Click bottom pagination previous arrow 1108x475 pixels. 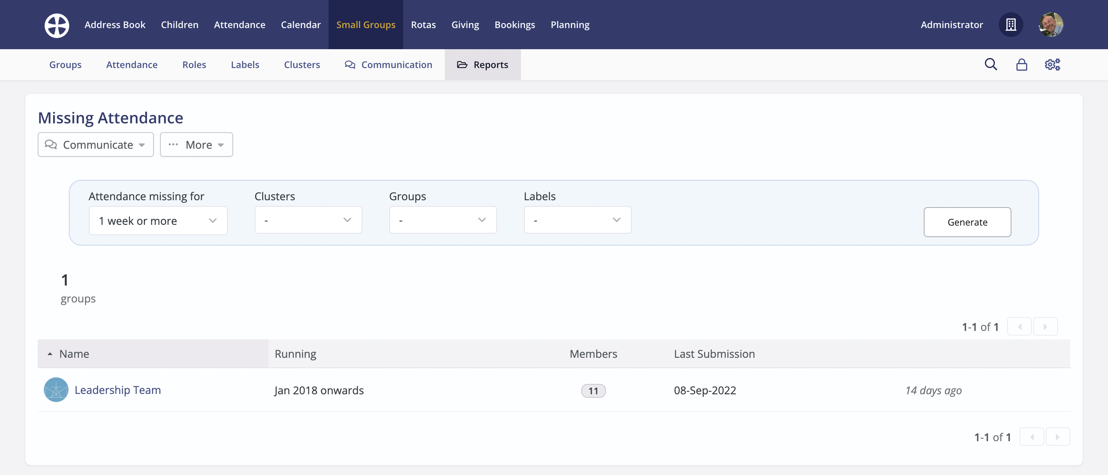pyautogui.click(x=1031, y=437)
